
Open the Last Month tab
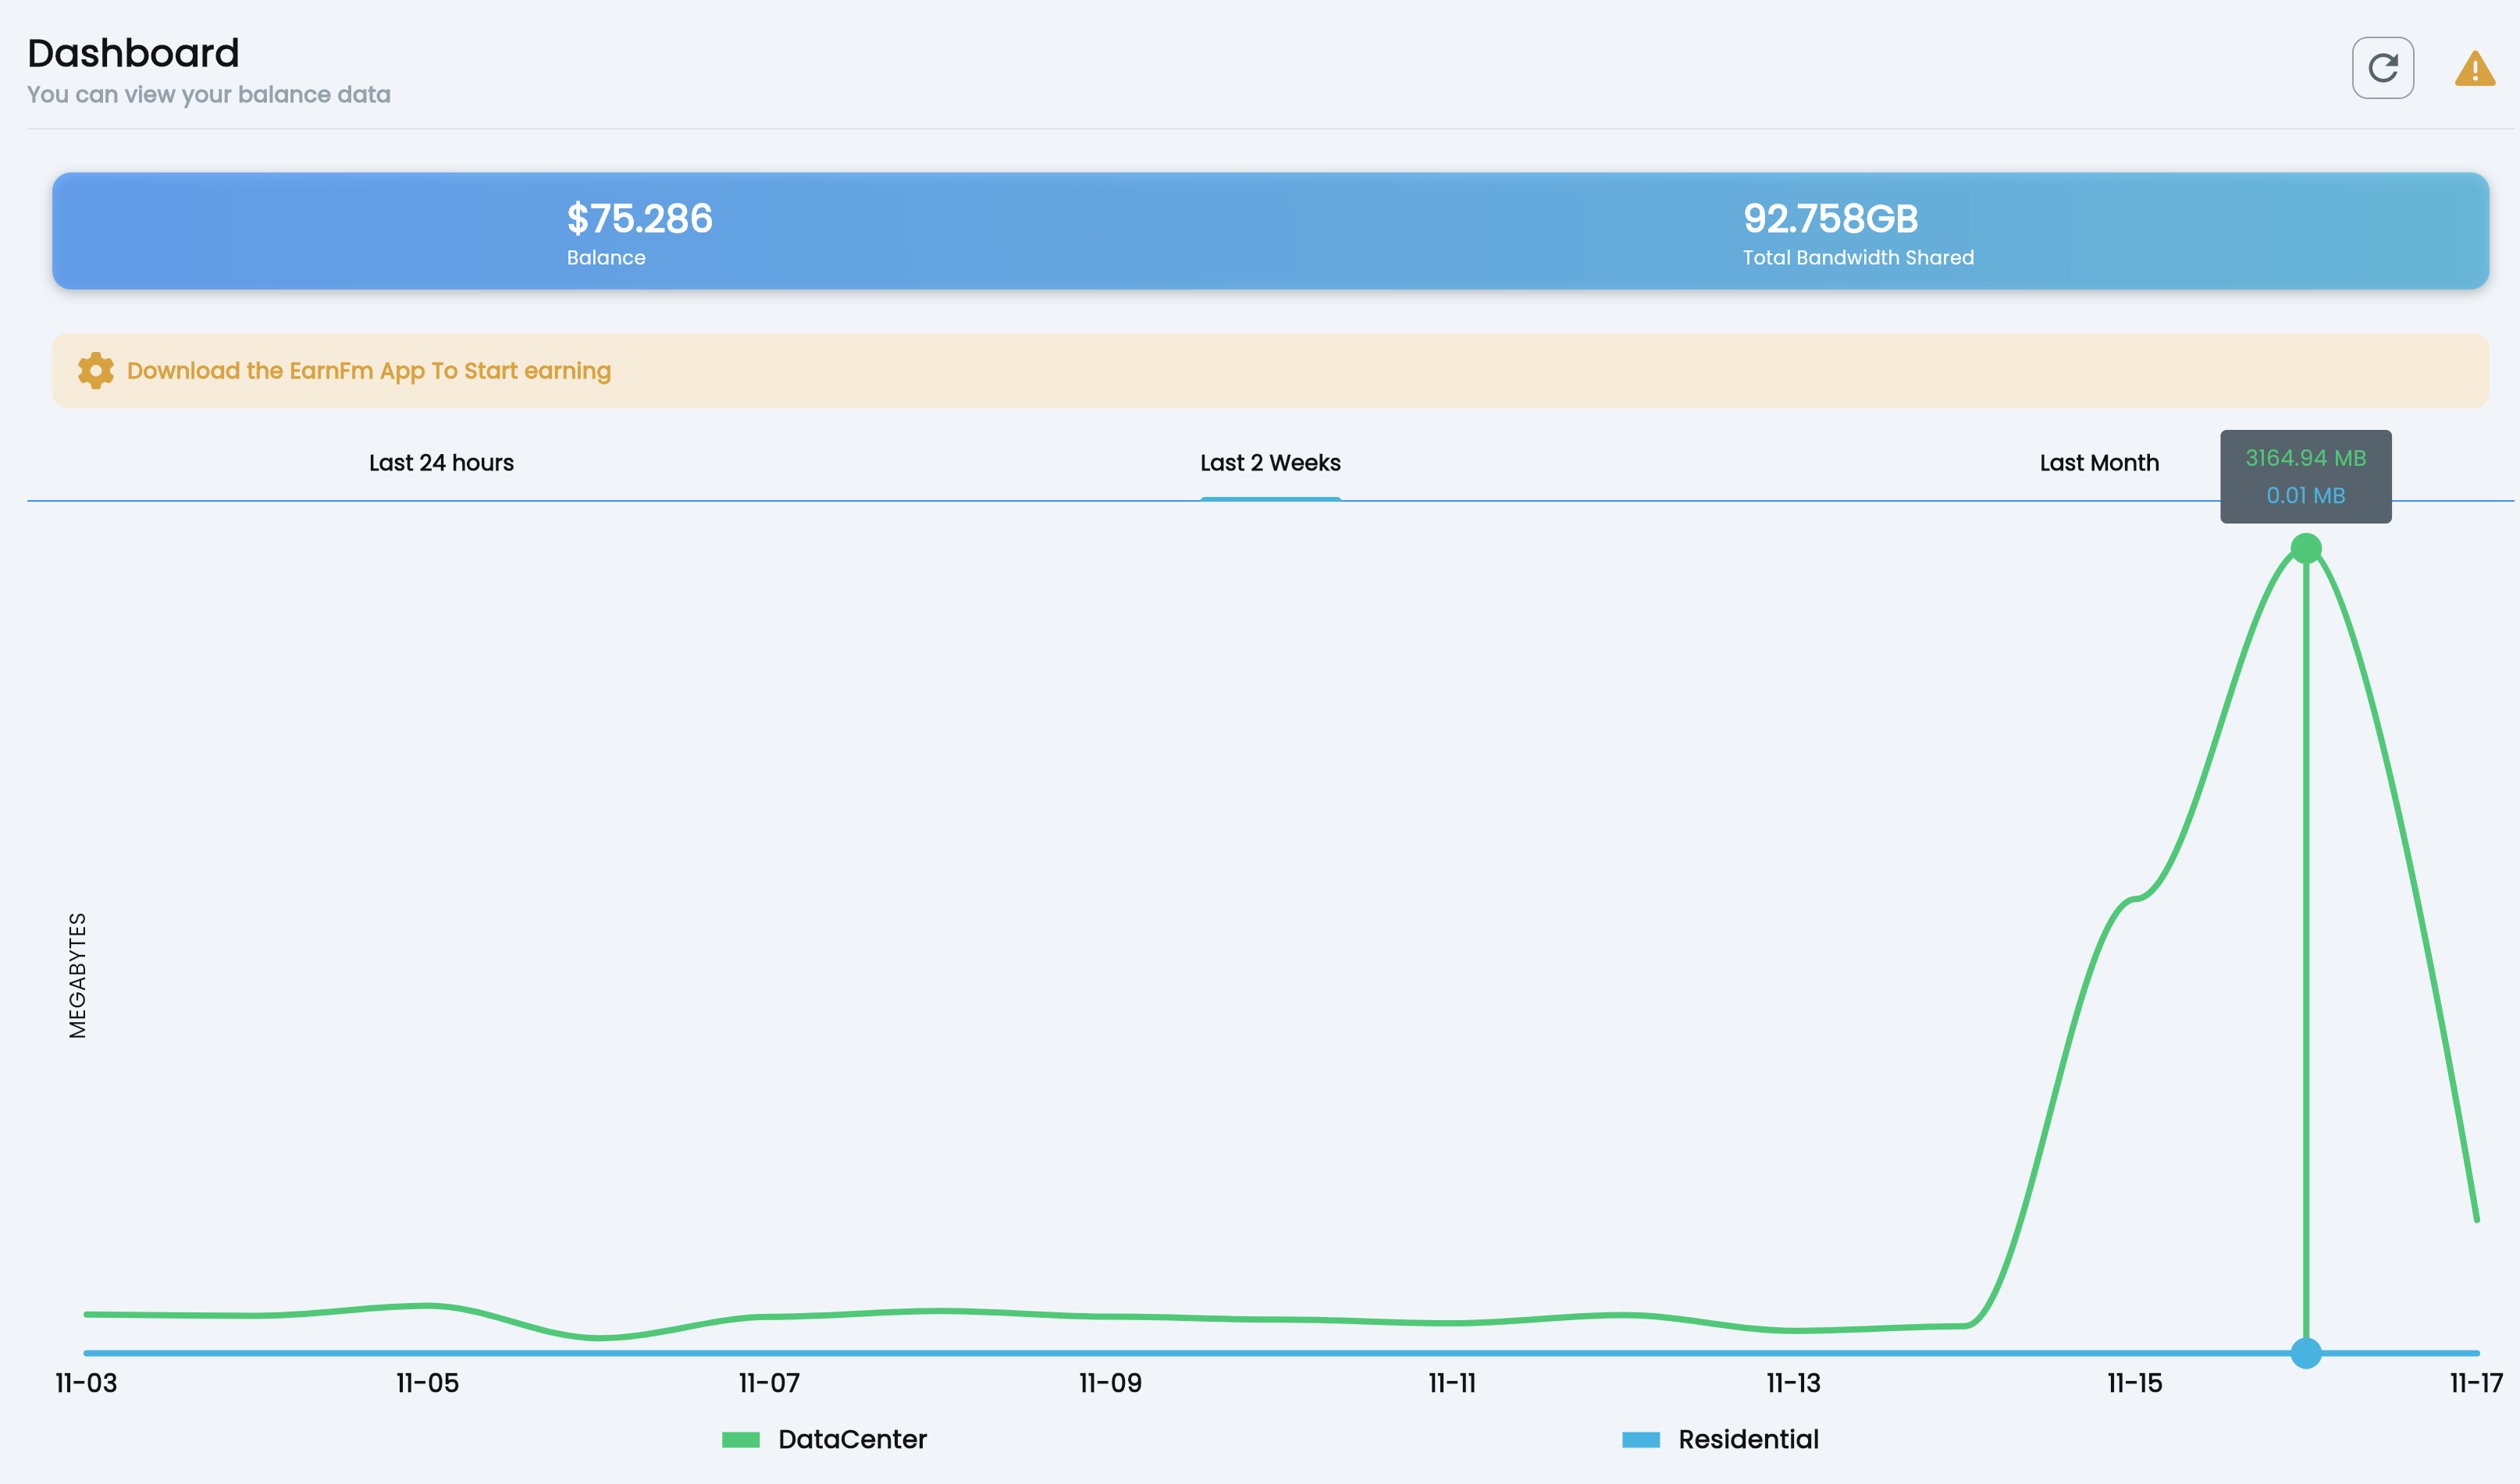click(x=2099, y=463)
